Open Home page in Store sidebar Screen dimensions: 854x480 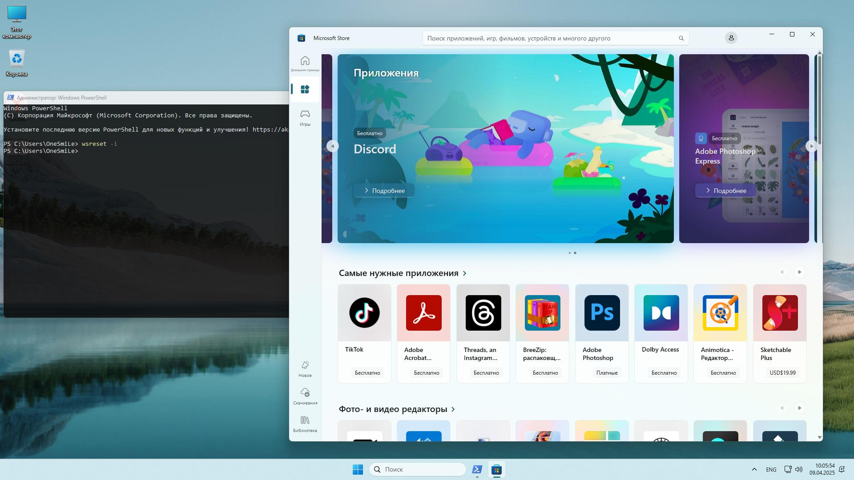tap(305, 63)
